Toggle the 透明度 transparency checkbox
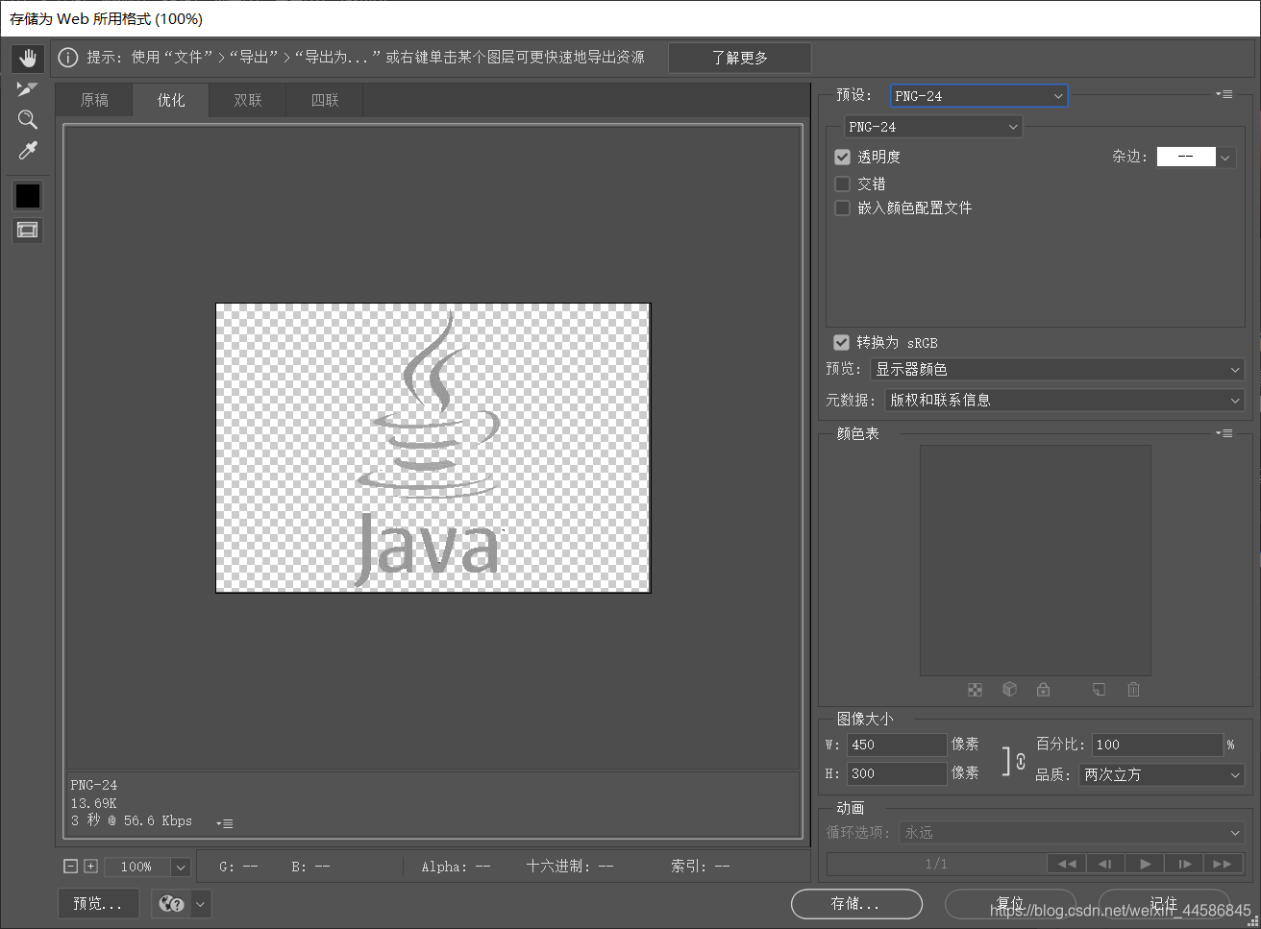This screenshot has height=929, width=1261. 842,157
